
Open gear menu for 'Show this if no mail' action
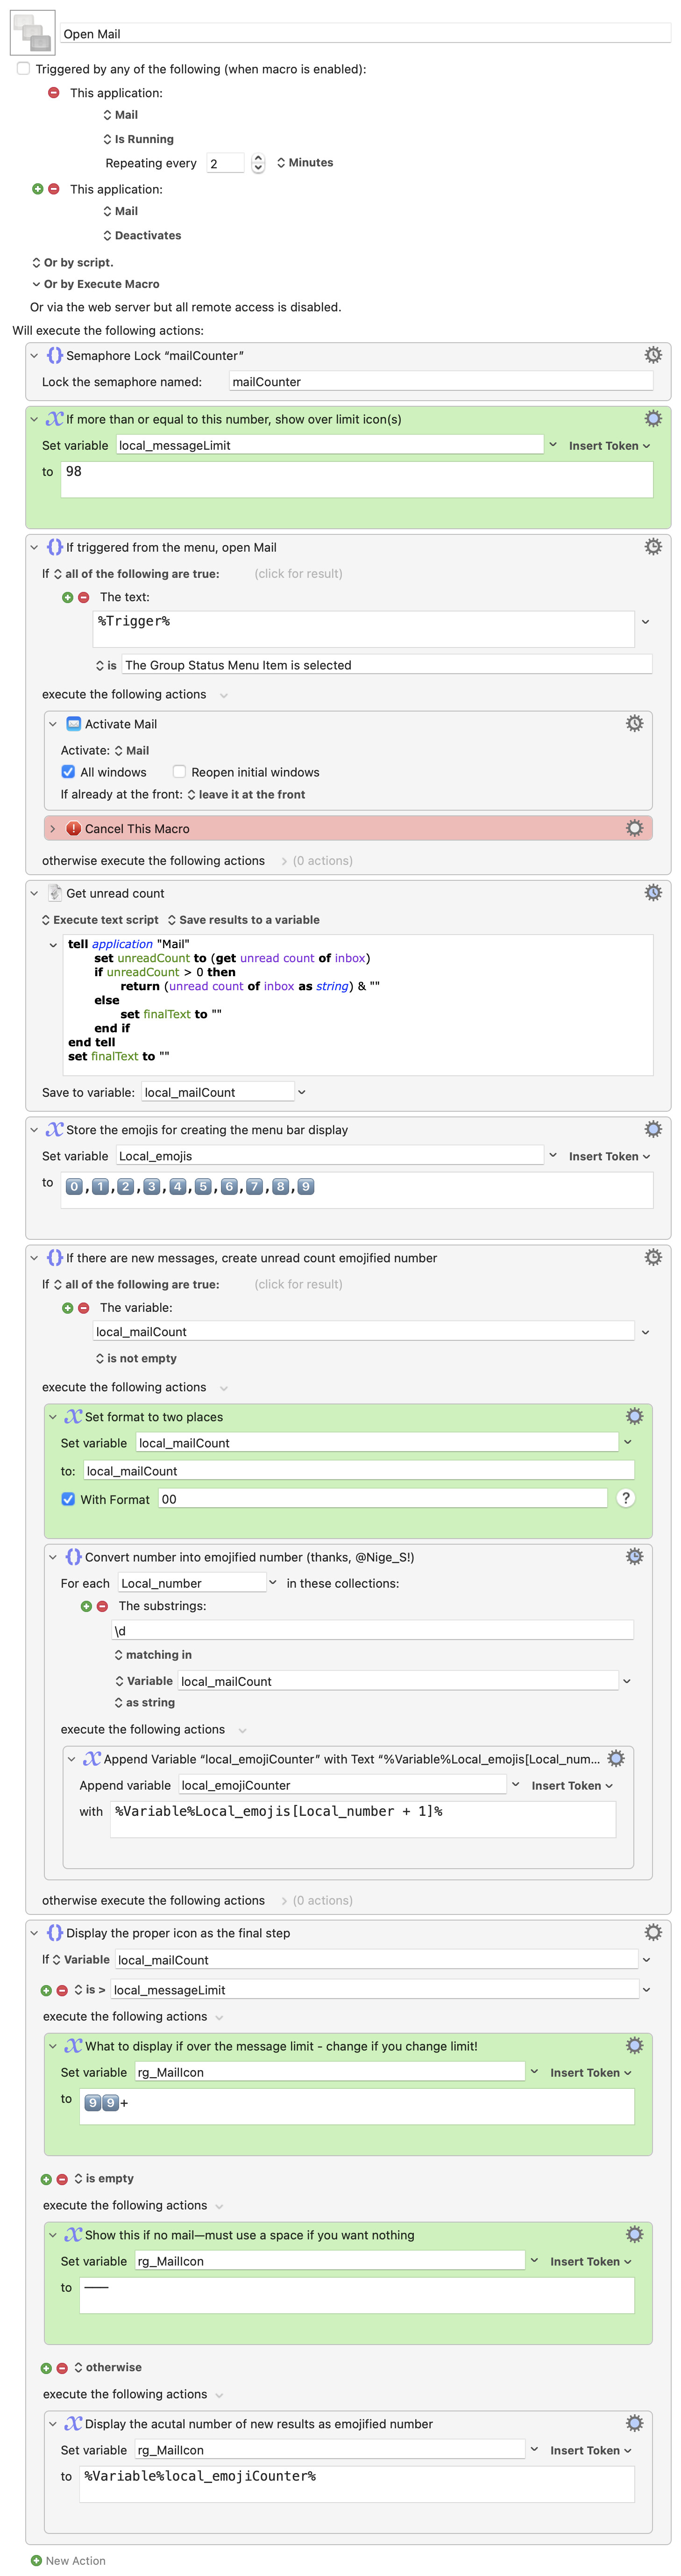click(634, 2234)
